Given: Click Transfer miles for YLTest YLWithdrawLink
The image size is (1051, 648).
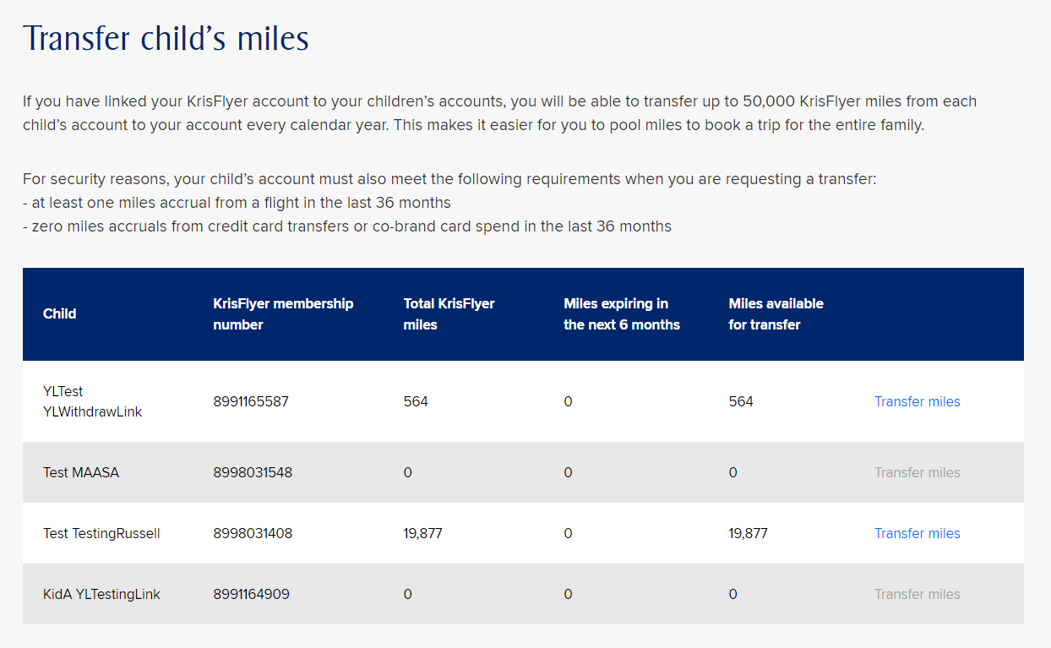Looking at the screenshot, I should 917,401.
